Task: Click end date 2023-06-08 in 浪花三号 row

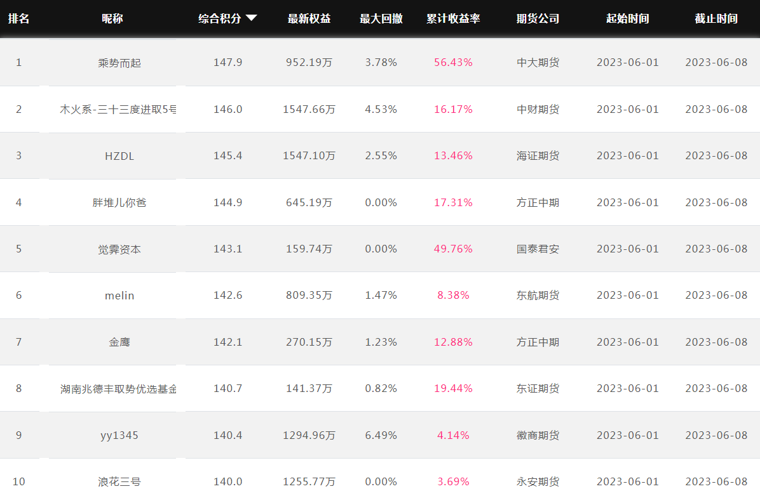Action: [x=716, y=481]
